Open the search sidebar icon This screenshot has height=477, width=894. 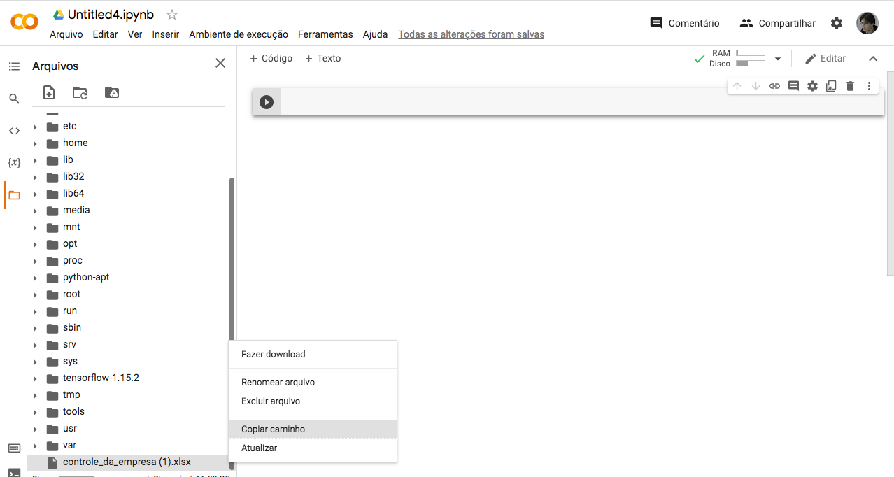tap(14, 99)
